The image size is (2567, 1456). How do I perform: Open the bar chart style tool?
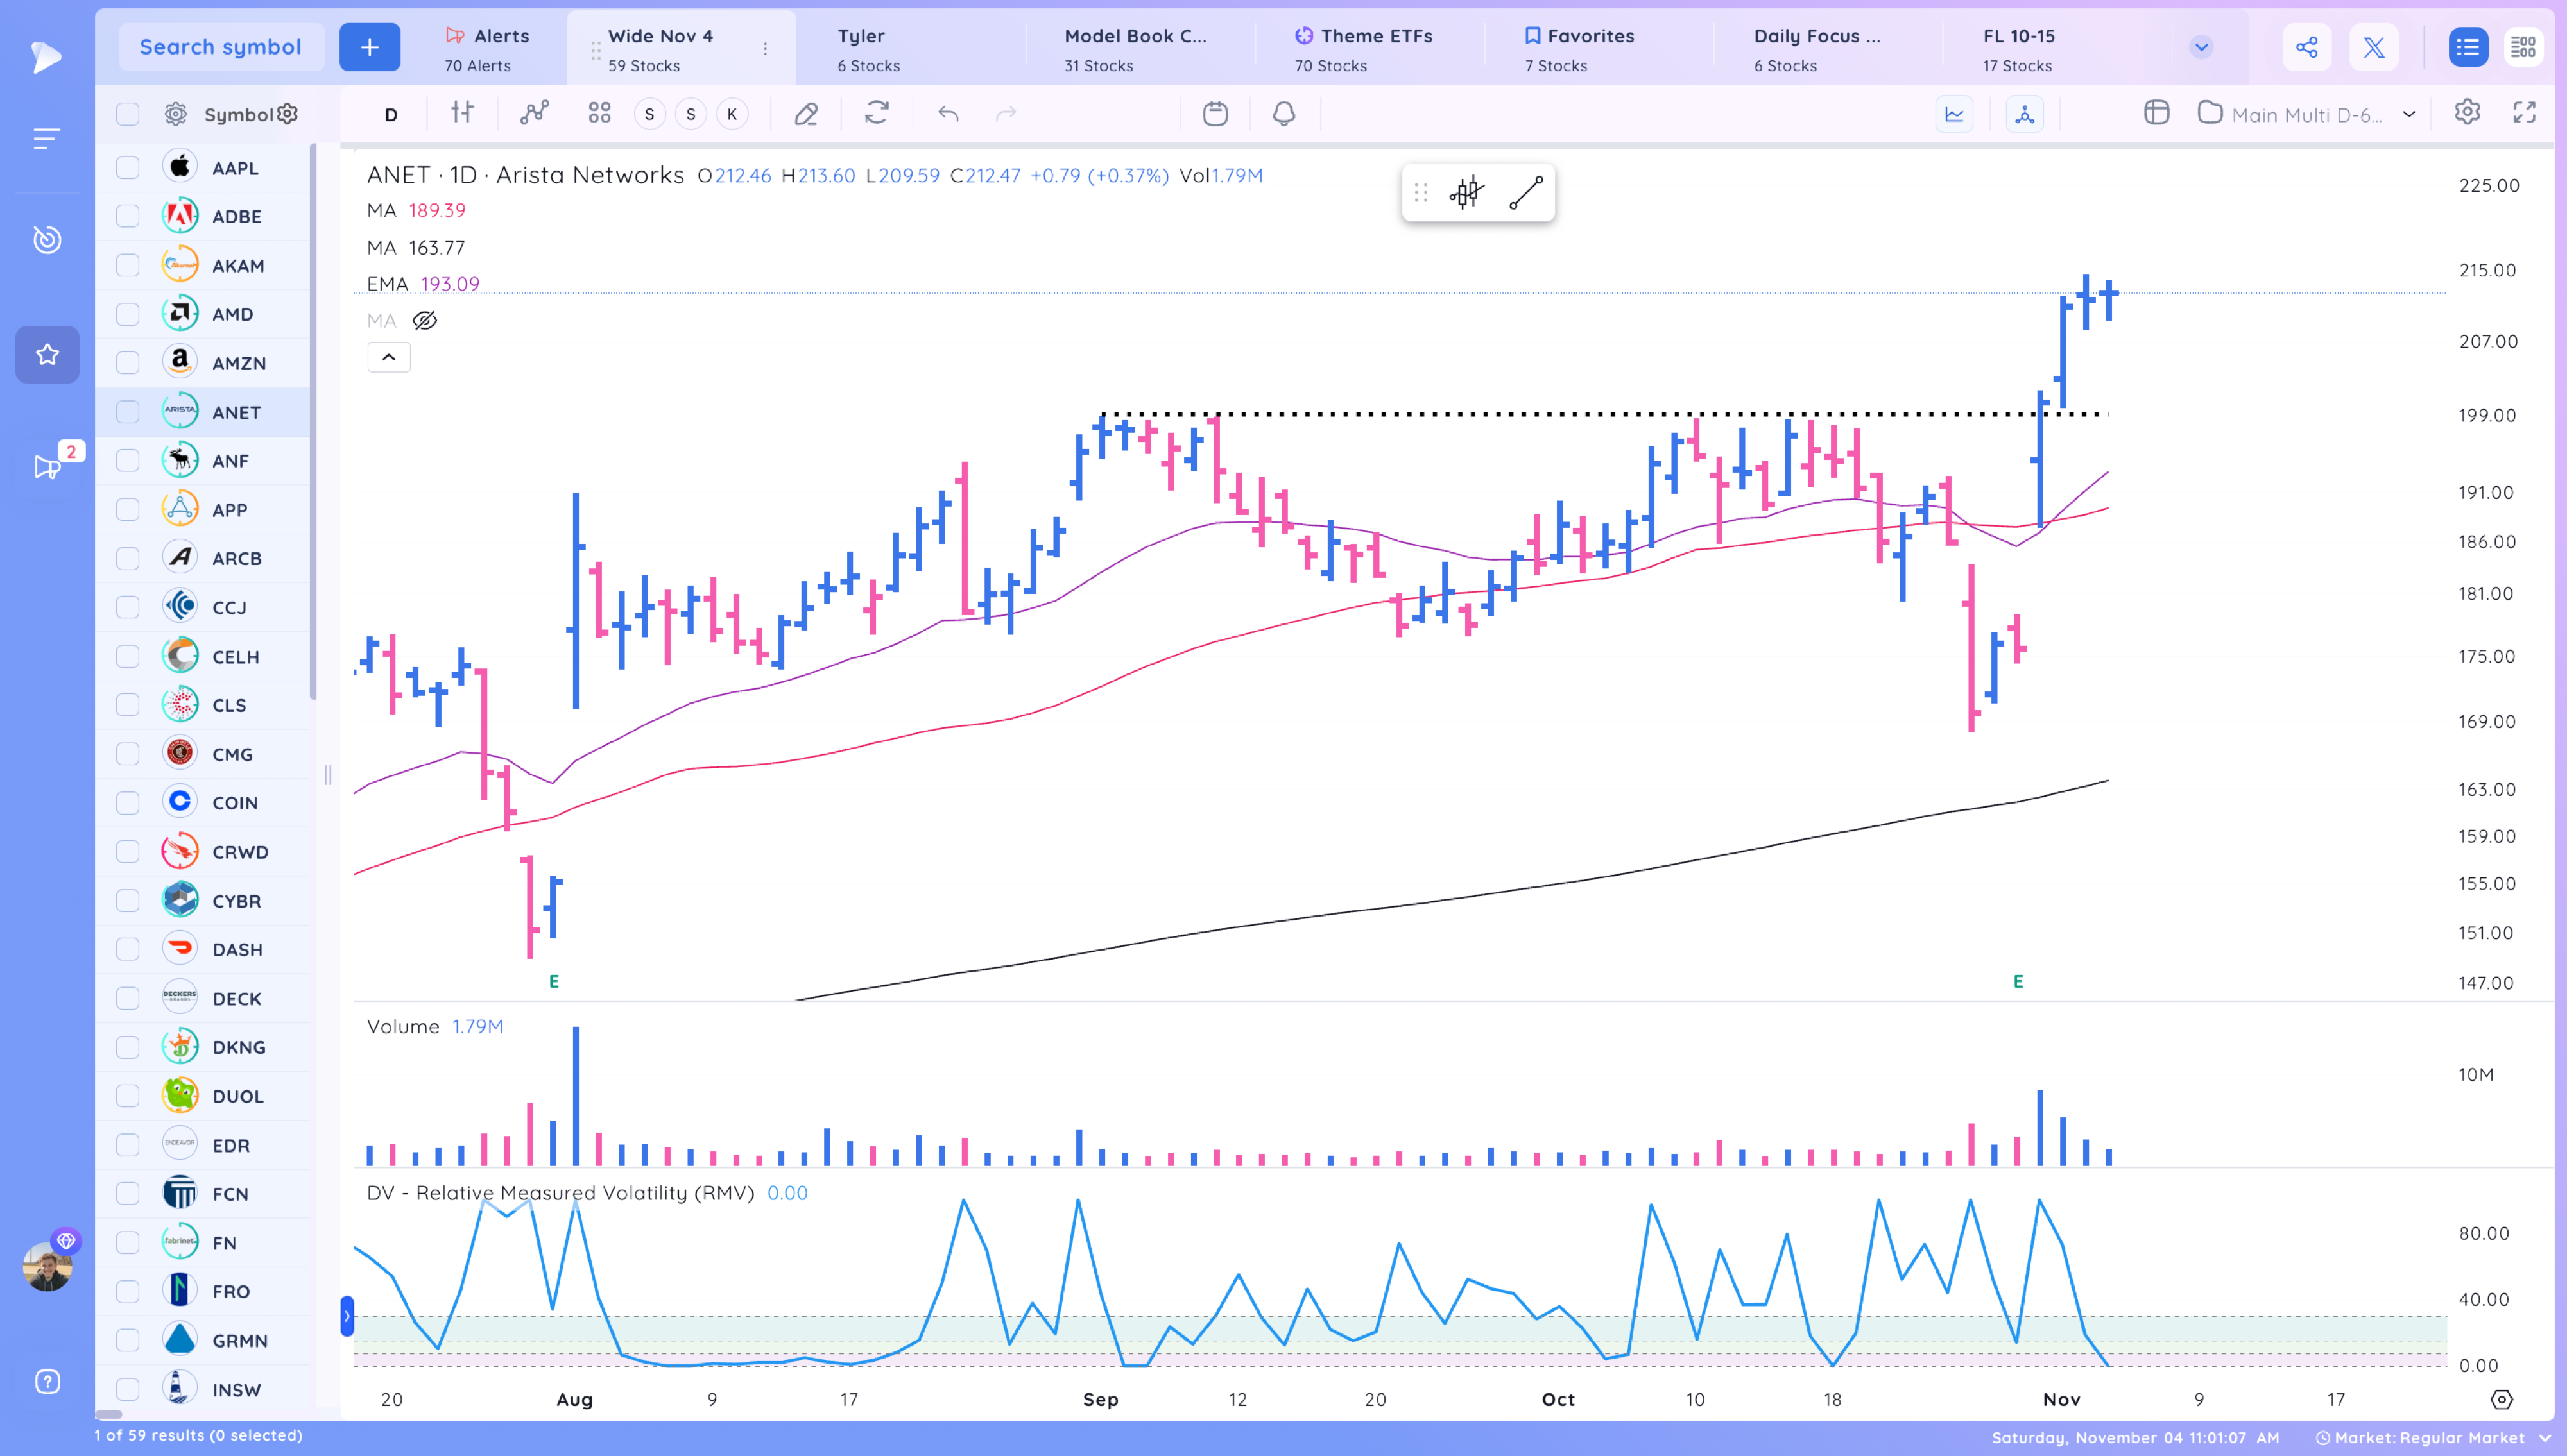(461, 113)
